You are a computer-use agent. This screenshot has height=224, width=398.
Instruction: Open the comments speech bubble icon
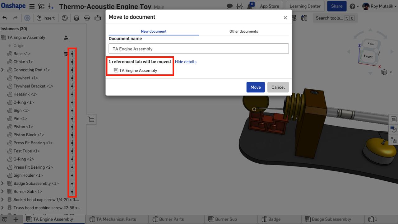229,6
